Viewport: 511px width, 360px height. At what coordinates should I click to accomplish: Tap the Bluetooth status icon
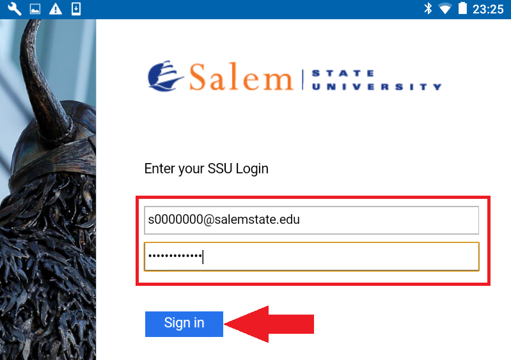tap(428, 8)
